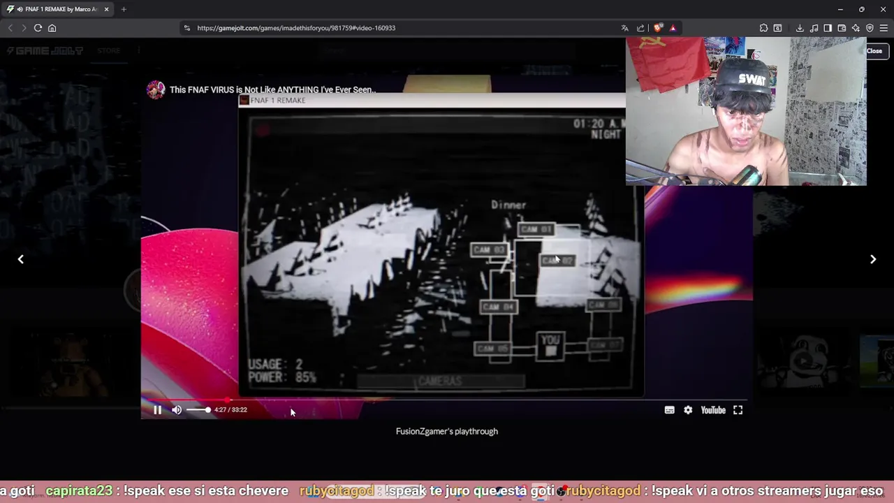This screenshot has height=503, width=894.
Task: Mute the video with the speaker icon
Action: click(x=177, y=410)
